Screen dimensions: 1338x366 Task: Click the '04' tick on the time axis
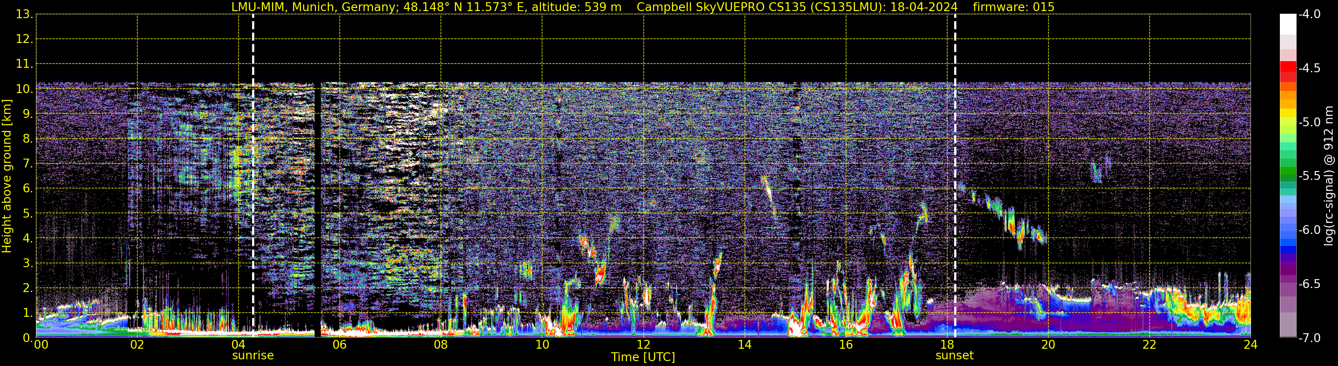click(x=238, y=345)
